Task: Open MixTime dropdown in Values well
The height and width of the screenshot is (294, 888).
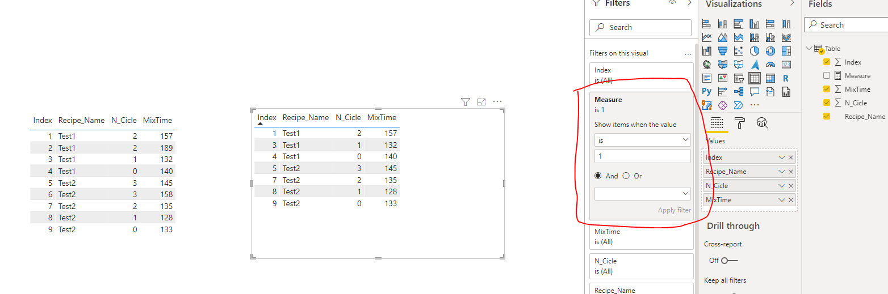Action: [782, 200]
